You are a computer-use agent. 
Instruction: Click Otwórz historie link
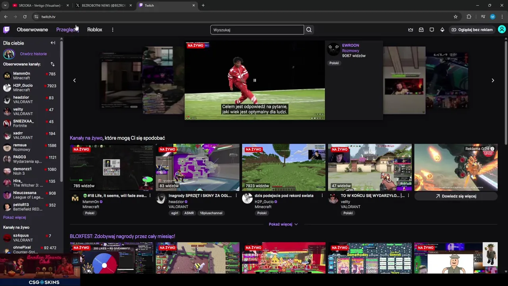coord(33,54)
